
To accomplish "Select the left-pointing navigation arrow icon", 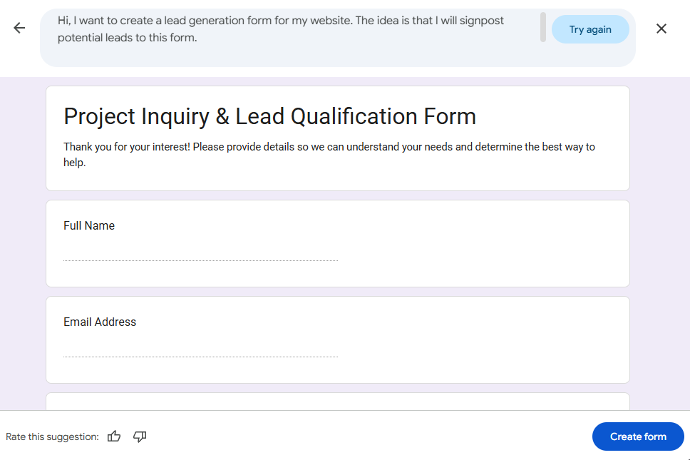I will 19,28.
